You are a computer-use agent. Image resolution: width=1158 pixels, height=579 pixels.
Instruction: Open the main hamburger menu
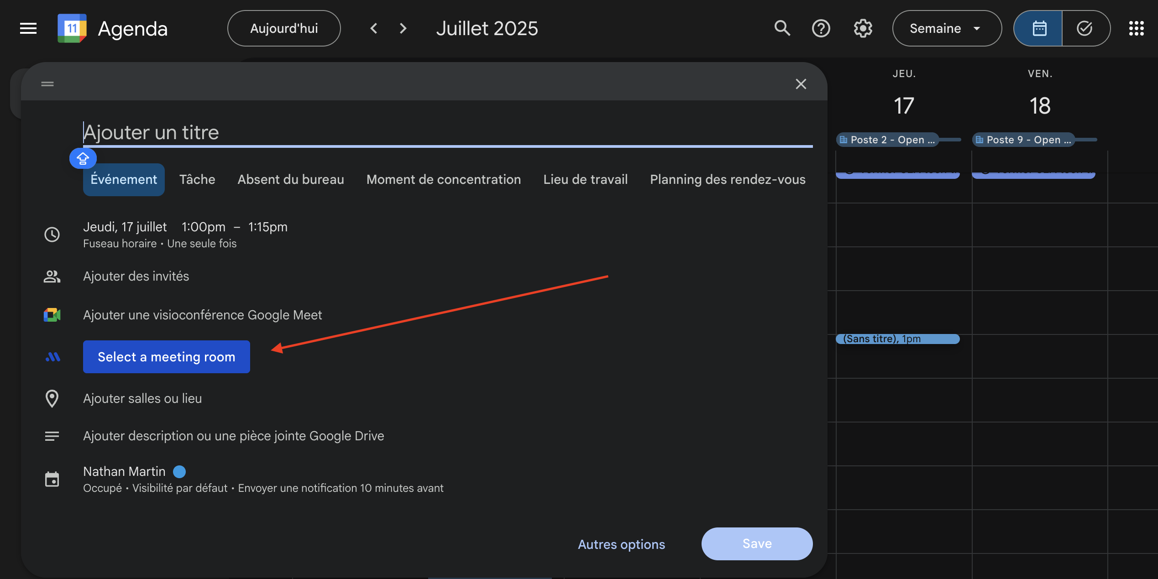pos(28,28)
